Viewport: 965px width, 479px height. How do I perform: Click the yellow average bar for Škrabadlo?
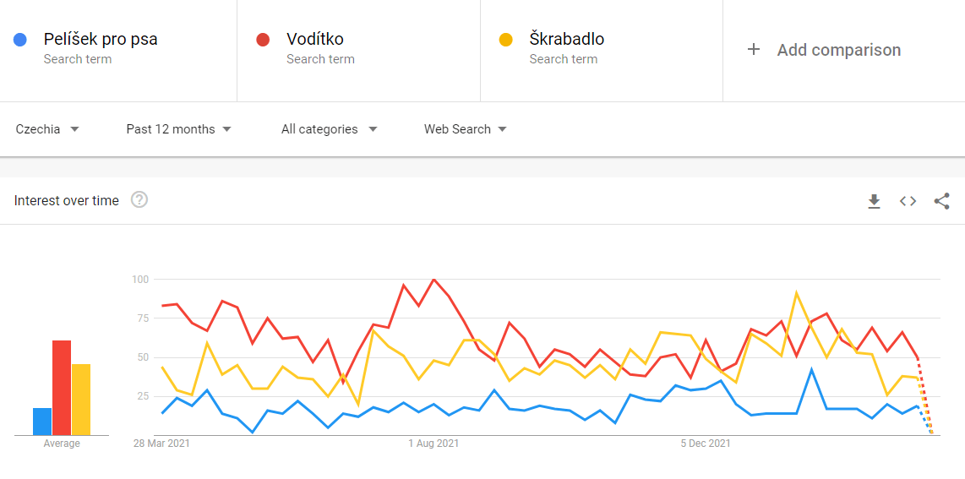(81, 400)
